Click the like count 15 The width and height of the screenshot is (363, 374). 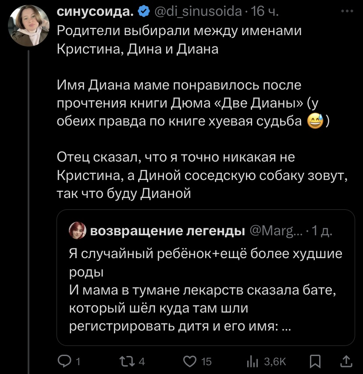[x=206, y=361]
